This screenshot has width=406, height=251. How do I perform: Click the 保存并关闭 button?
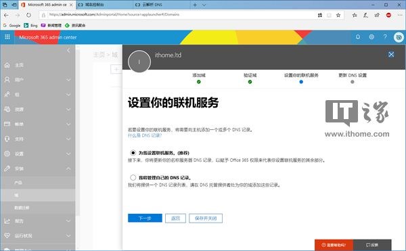(x=206, y=218)
